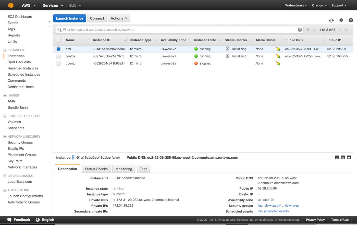Screen dimensions: 357x225
Task: Check the centos instance checkbox
Action: (x=58, y=56)
